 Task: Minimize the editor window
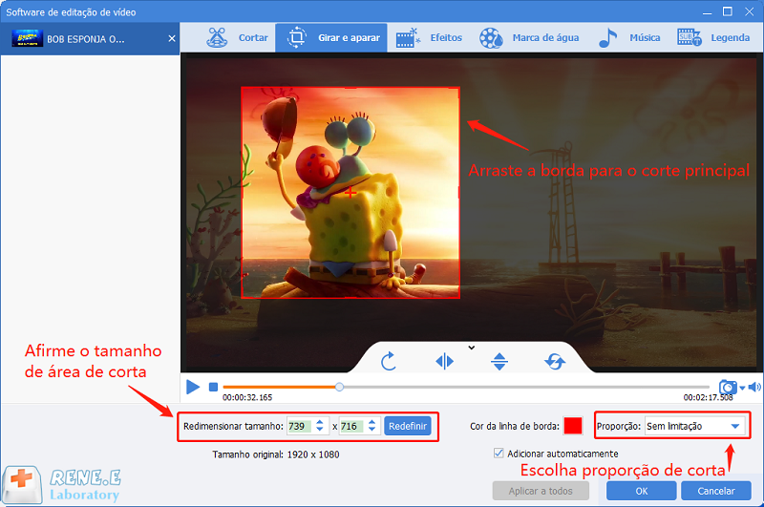click(x=707, y=13)
